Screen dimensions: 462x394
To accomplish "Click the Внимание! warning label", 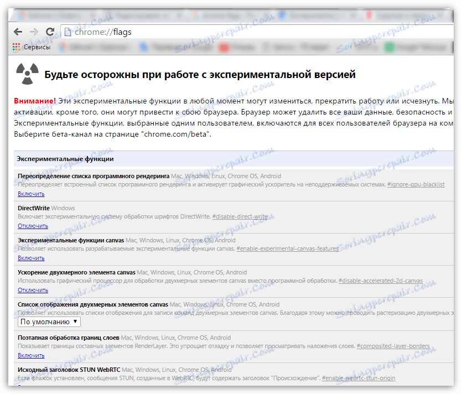I will click(x=35, y=101).
